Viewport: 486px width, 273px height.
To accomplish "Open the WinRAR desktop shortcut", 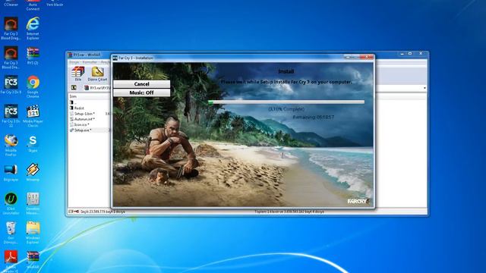I will click(x=33, y=259).
